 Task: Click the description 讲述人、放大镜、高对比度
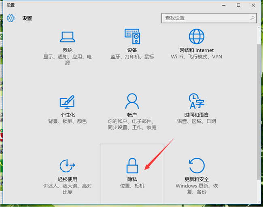(68, 189)
